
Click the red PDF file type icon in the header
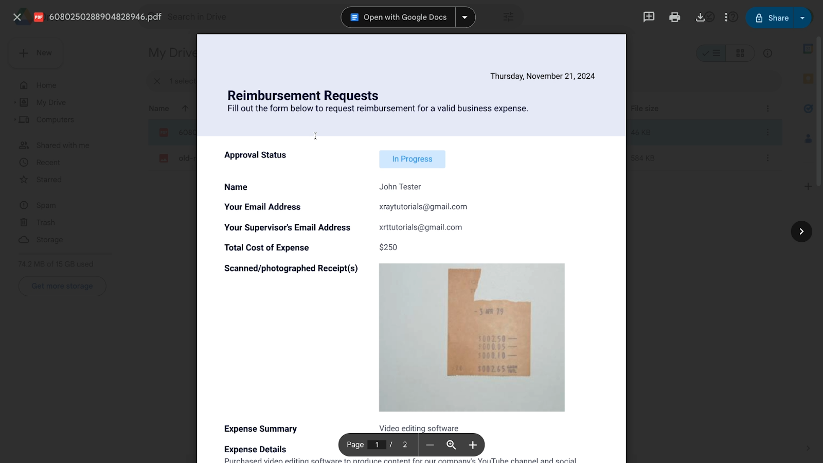coord(39,17)
